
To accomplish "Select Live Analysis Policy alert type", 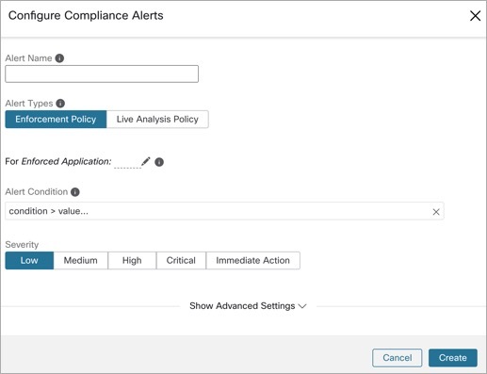I will coord(157,120).
